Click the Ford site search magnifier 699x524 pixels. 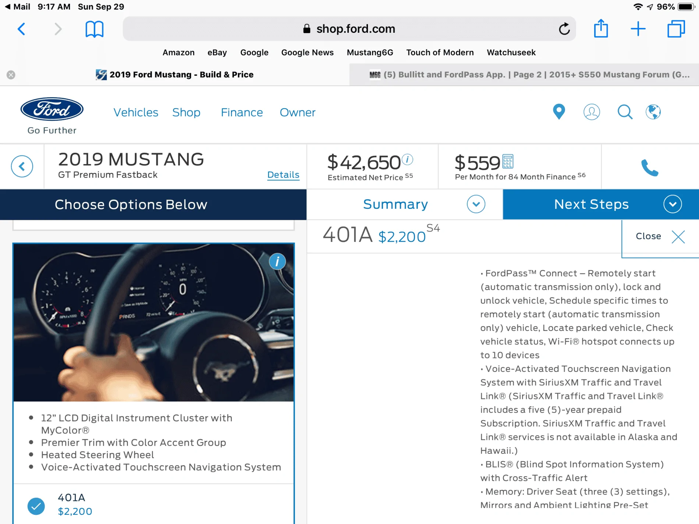pos(625,112)
